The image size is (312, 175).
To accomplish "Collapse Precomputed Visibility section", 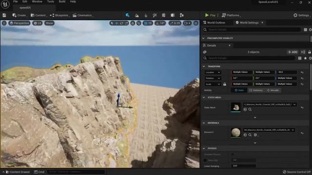I will [203, 38].
